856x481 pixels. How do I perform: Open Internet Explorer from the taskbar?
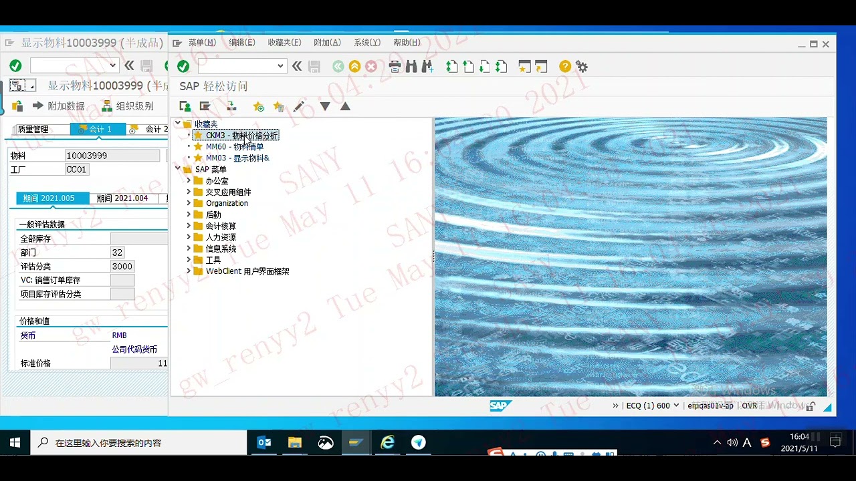click(x=387, y=442)
